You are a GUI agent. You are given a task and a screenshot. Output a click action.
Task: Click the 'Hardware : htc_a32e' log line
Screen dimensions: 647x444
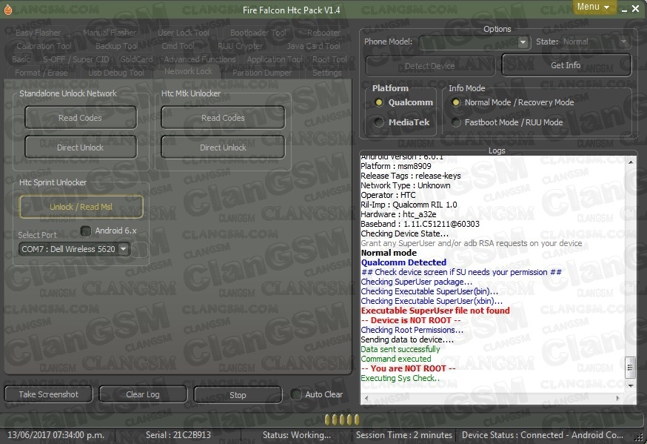click(x=398, y=214)
